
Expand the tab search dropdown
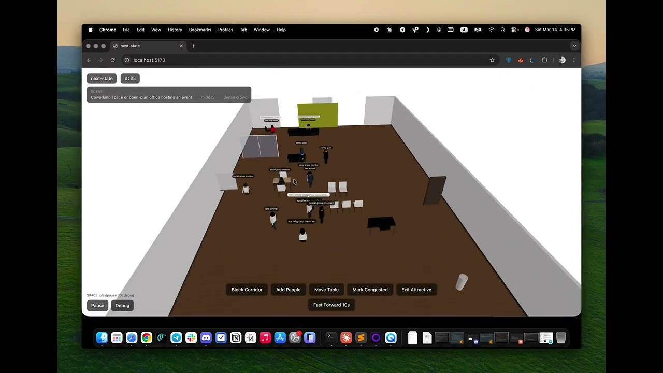coord(574,46)
